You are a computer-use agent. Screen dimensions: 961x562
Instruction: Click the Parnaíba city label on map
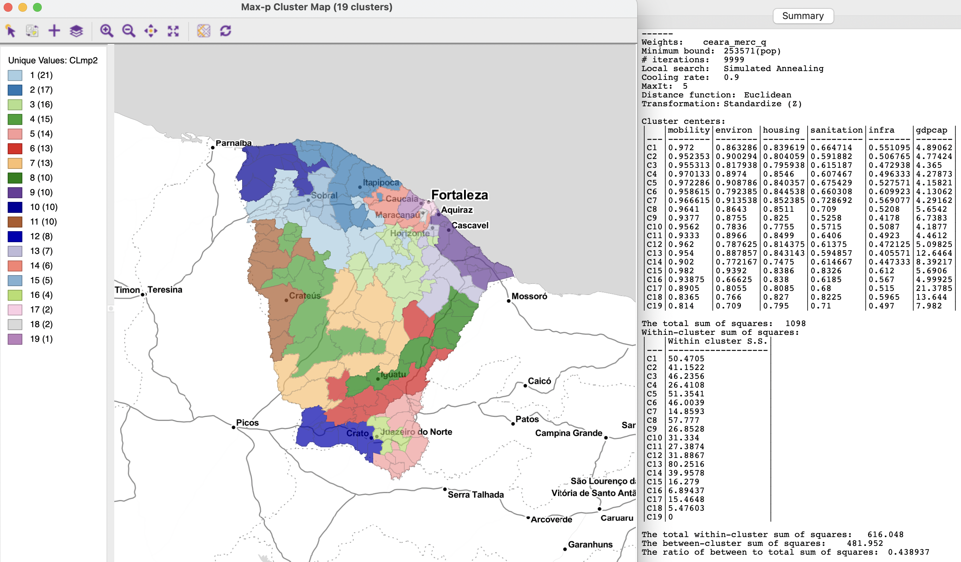point(234,143)
